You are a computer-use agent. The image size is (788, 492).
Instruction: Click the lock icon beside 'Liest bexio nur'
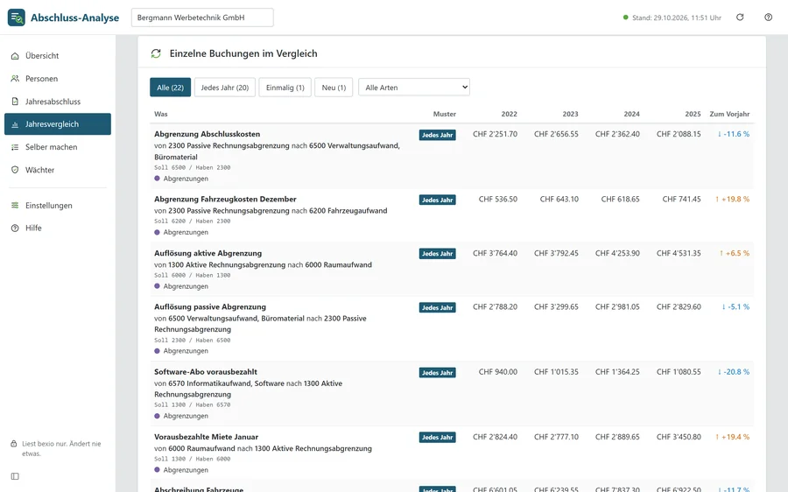[13, 444]
